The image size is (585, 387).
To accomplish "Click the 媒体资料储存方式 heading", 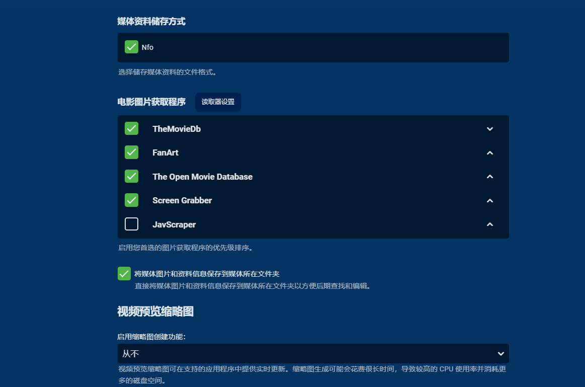I will click(151, 21).
